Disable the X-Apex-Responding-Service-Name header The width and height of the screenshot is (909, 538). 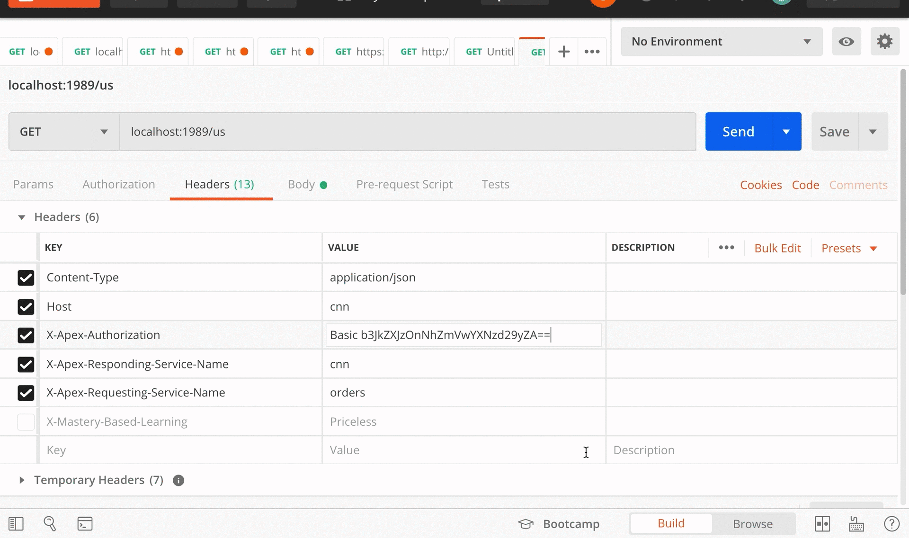click(x=26, y=363)
